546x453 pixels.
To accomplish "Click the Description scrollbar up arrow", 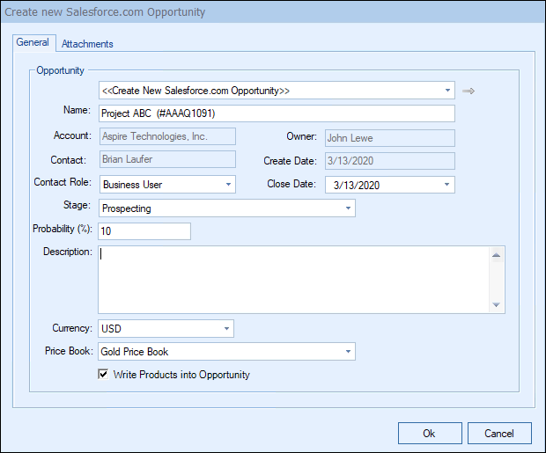I will 497,255.
